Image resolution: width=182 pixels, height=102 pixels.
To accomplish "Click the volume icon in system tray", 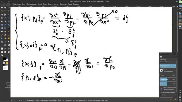I will (x=180, y=95).
